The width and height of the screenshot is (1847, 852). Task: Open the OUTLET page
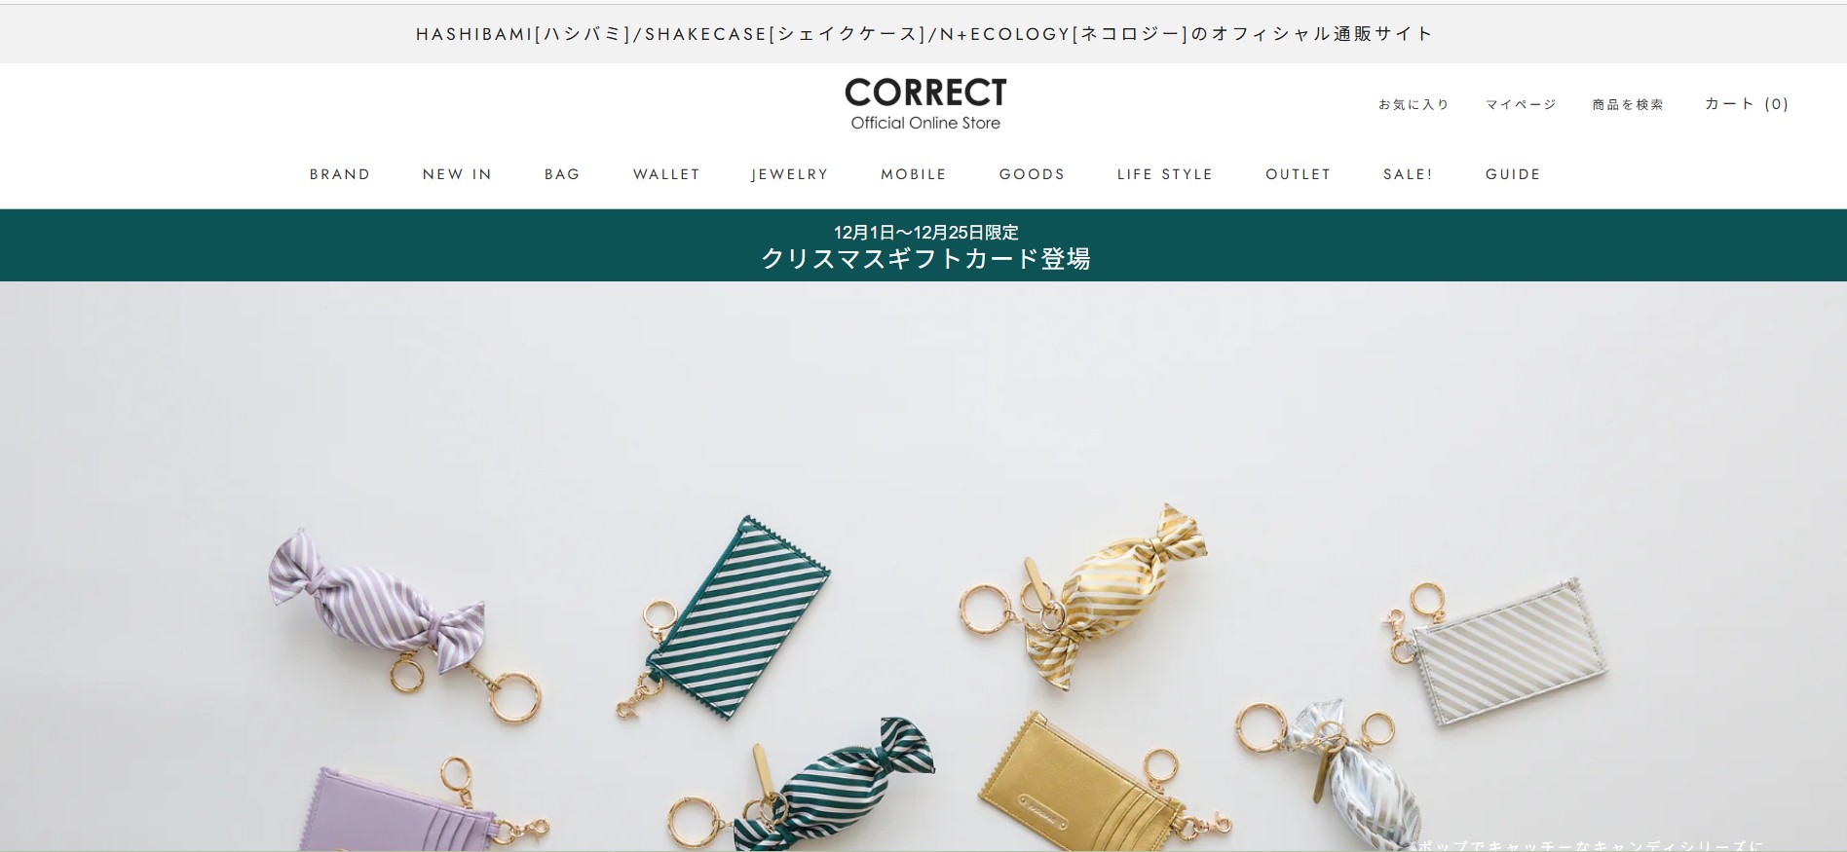click(x=1299, y=174)
